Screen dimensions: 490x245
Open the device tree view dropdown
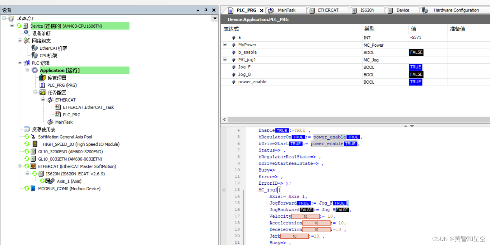click(x=215, y=18)
